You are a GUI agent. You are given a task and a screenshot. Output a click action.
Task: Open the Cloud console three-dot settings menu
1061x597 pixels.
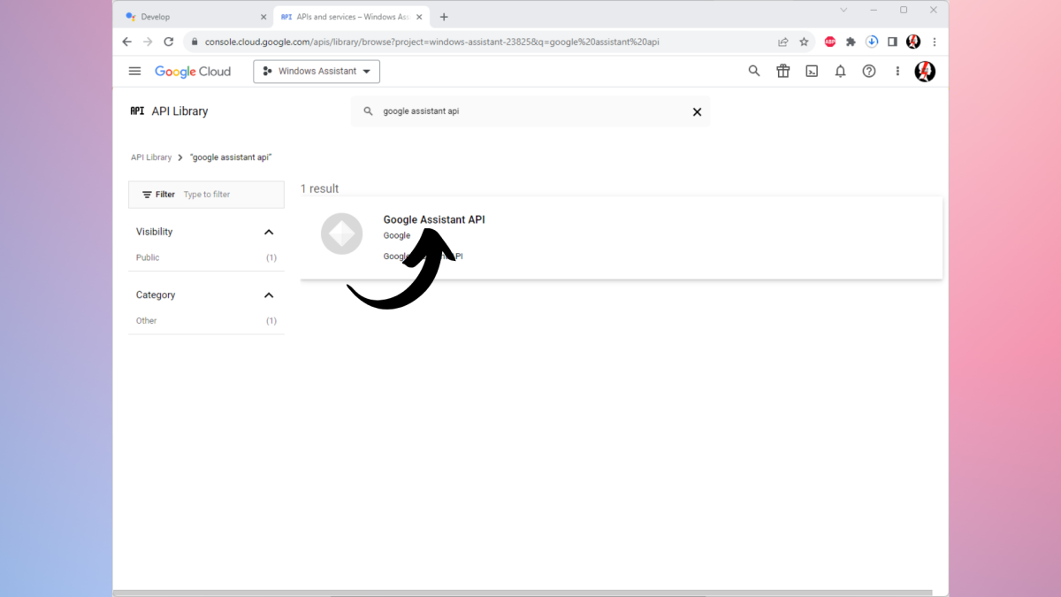click(x=897, y=72)
